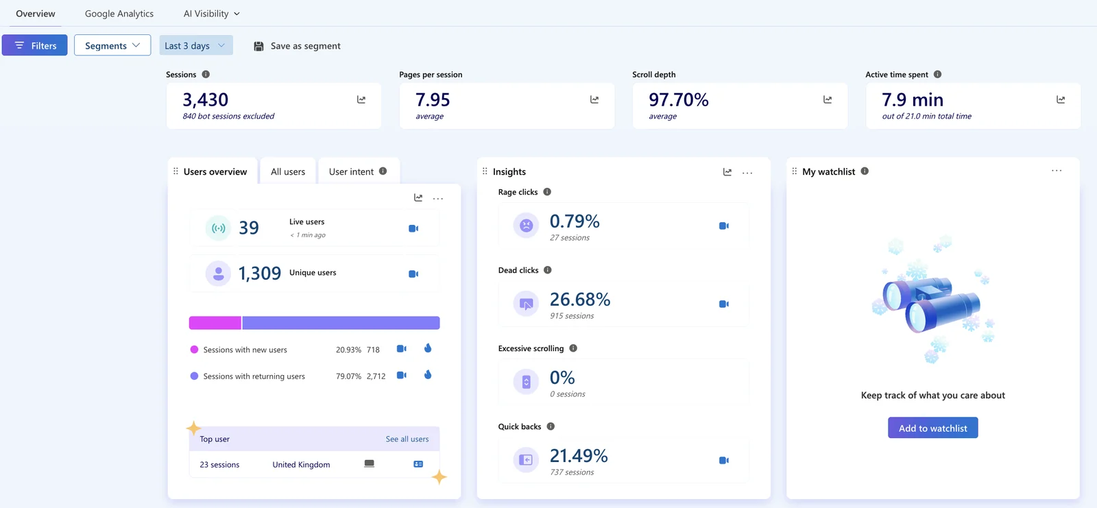Show info tooltip for My watchlist

[865, 171]
